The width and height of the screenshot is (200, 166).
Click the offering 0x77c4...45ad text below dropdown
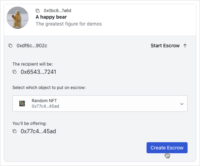(x=38, y=131)
